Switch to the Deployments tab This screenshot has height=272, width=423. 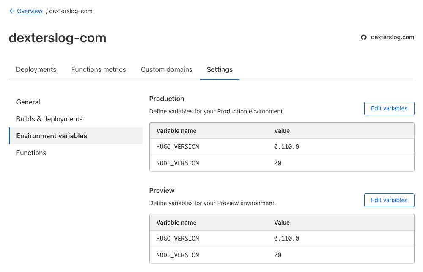point(36,69)
